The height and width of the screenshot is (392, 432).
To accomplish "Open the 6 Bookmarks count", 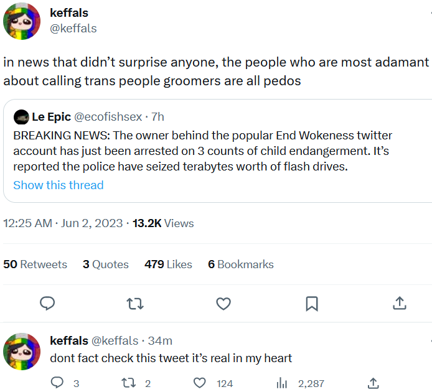I will pyautogui.click(x=241, y=264).
